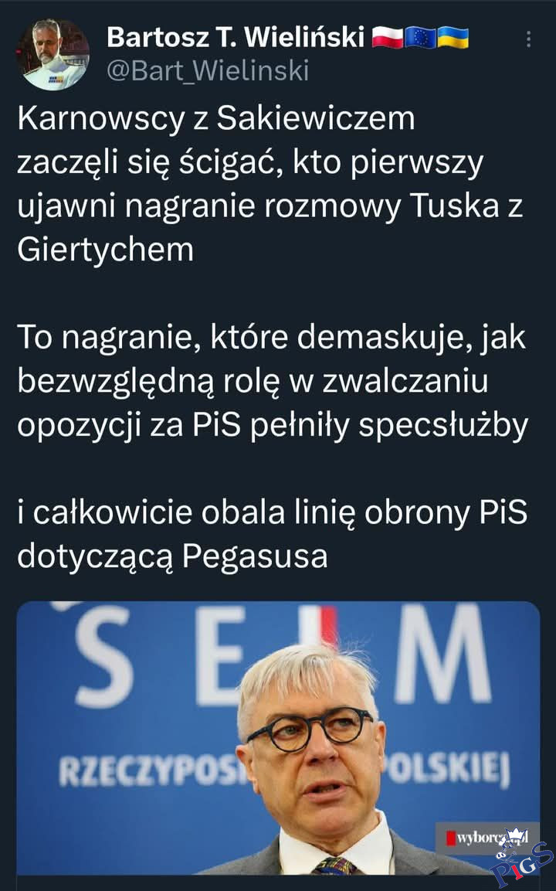
Task: Click the line "i całkowicie obala linię obrony PiS"
Action: coord(272,512)
